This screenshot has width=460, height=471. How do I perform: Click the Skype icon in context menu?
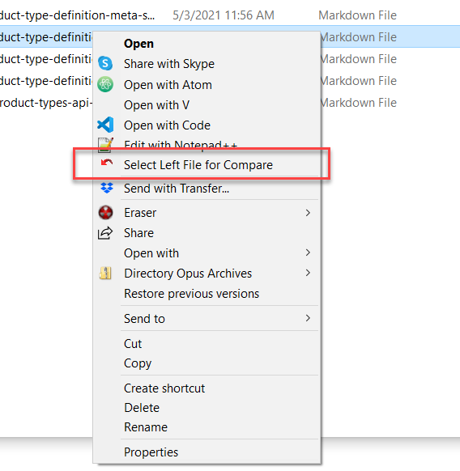coord(105,63)
